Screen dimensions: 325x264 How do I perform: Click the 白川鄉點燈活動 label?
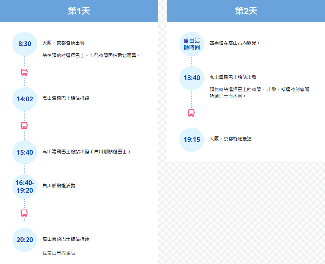tap(59, 186)
